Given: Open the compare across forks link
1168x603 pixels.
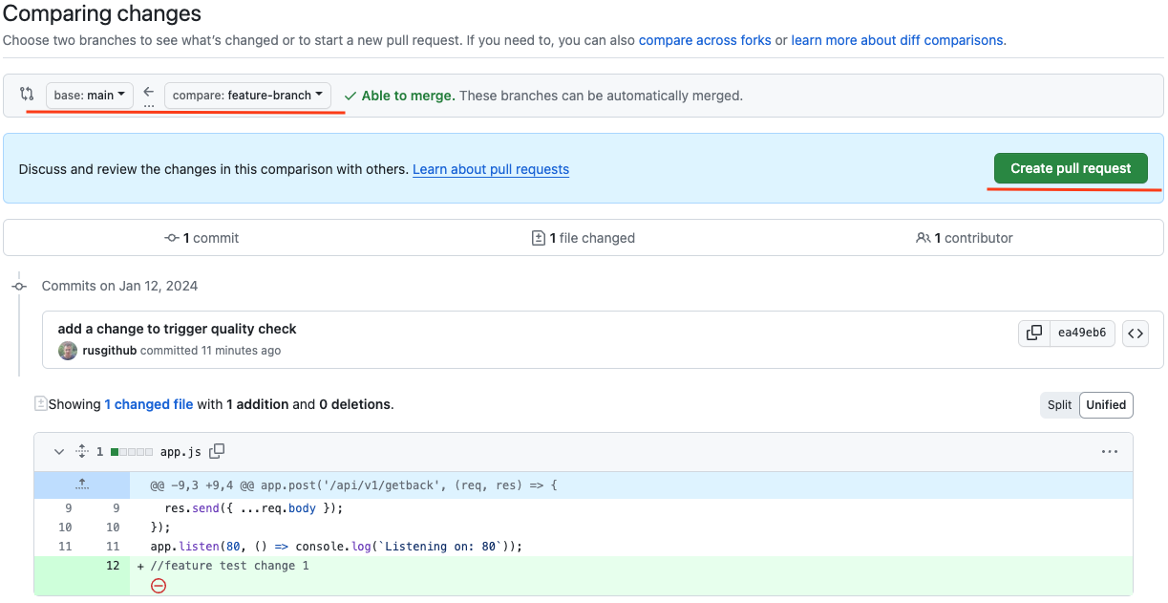Looking at the screenshot, I should tap(705, 40).
